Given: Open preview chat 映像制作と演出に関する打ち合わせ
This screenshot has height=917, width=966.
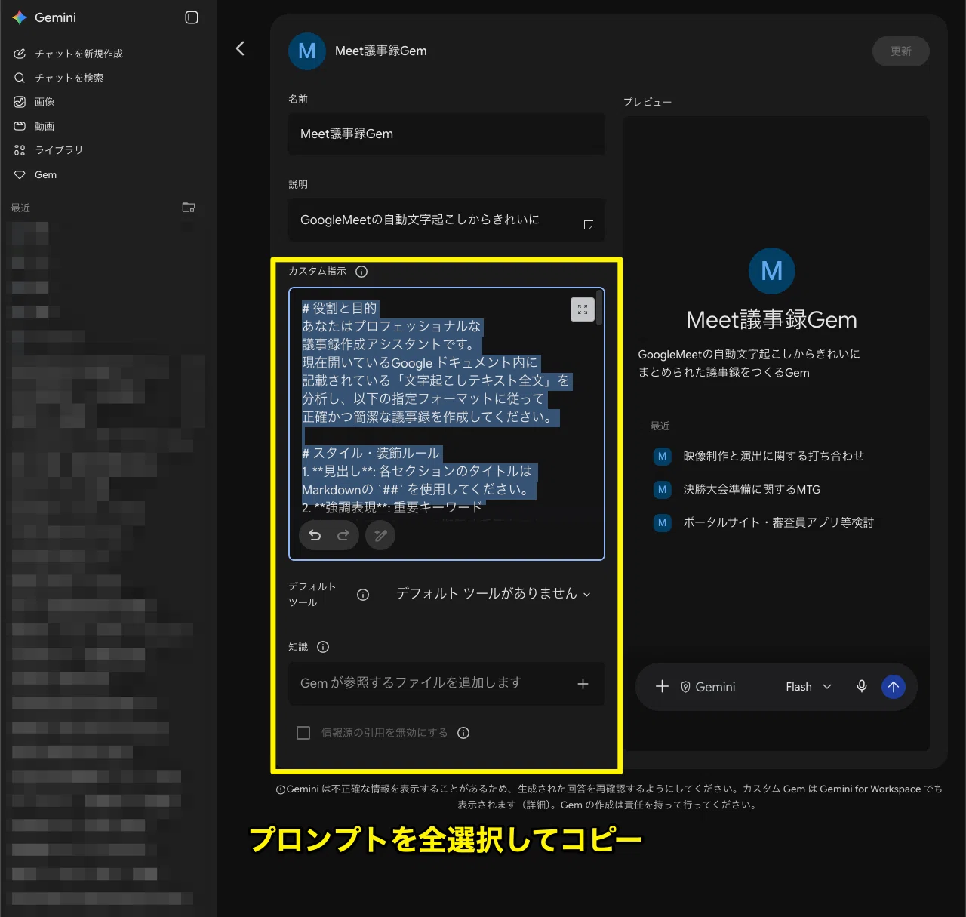Looking at the screenshot, I should click(774, 456).
